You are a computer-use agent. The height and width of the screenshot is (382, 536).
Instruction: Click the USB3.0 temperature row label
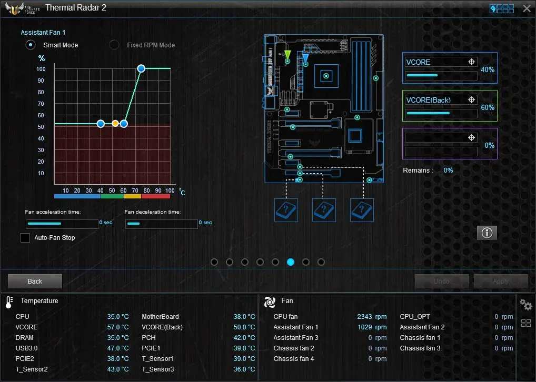(27, 348)
